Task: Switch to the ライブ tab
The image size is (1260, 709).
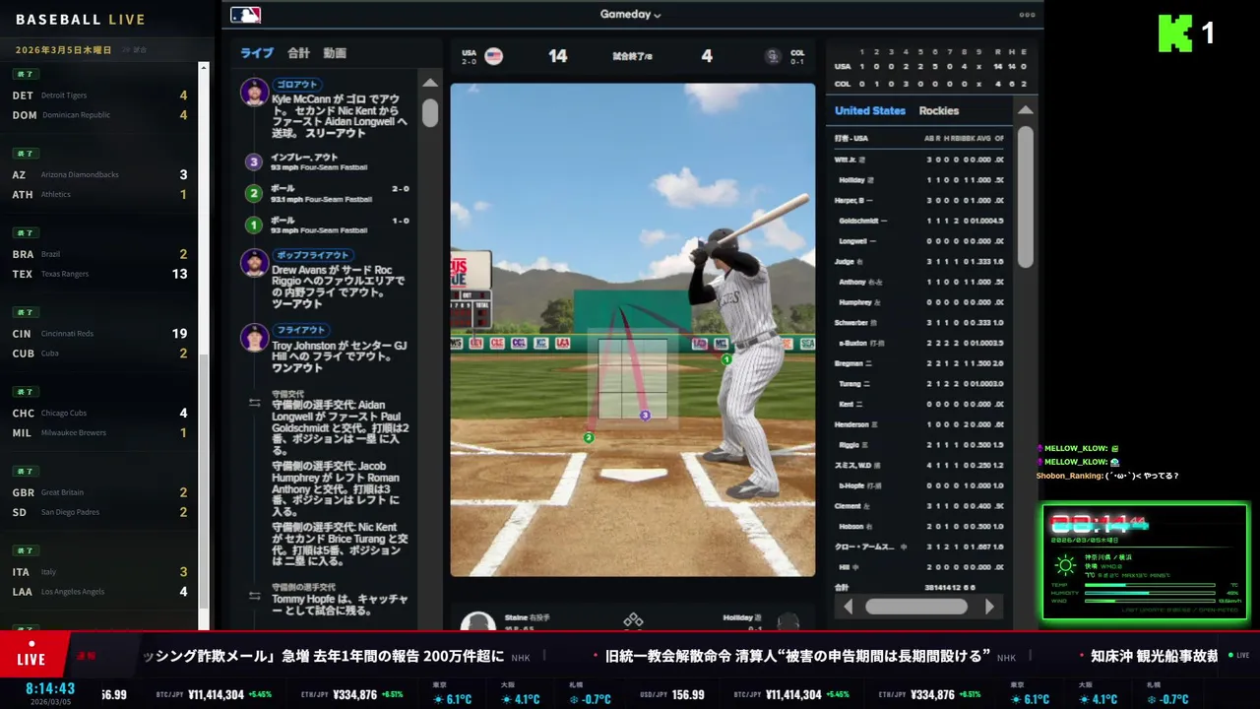Action: pyautogui.click(x=257, y=53)
